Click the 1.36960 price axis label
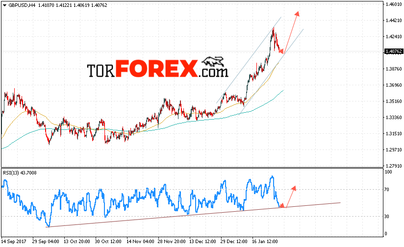Image resolution: width=404 pixels, height=247 pixels. pos(394,85)
